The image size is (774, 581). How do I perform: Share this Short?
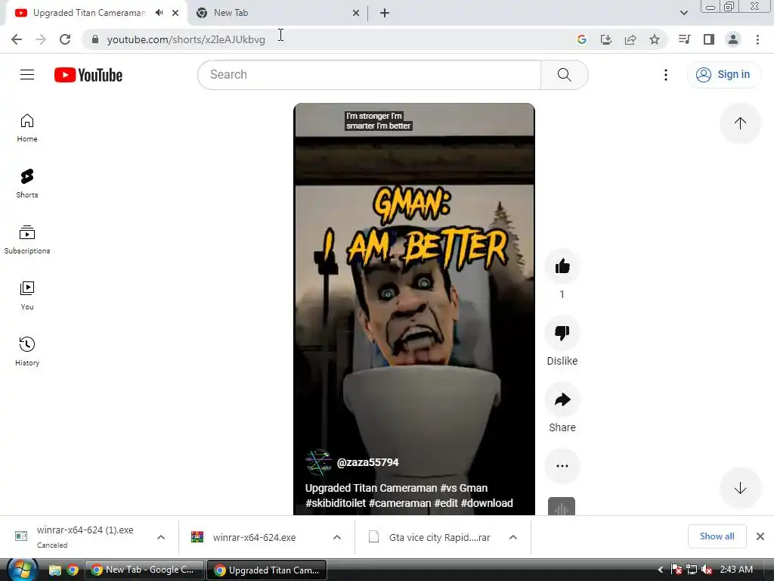[562, 399]
